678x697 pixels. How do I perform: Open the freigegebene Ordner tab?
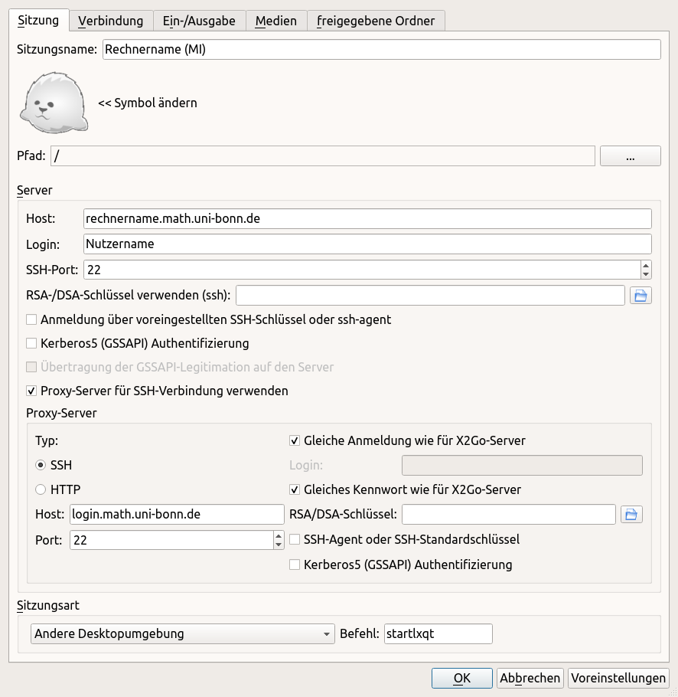pyautogui.click(x=376, y=21)
